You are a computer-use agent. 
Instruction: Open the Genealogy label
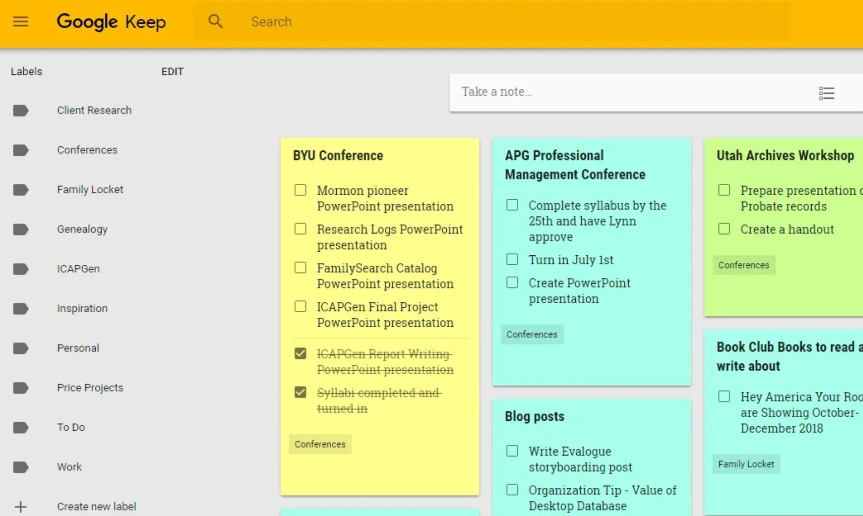pos(82,229)
